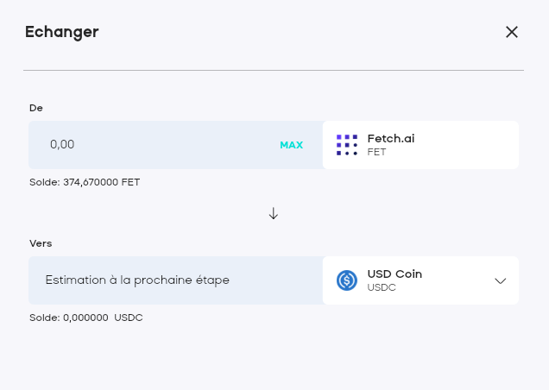Click the 'FET' ticker text

(x=376, y=152)
